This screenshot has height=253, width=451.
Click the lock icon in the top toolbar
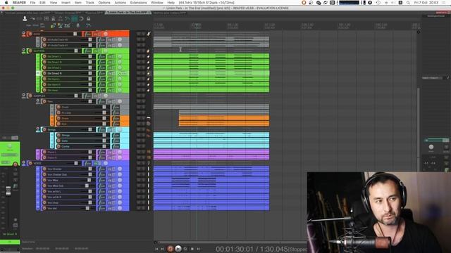(88, 19)
